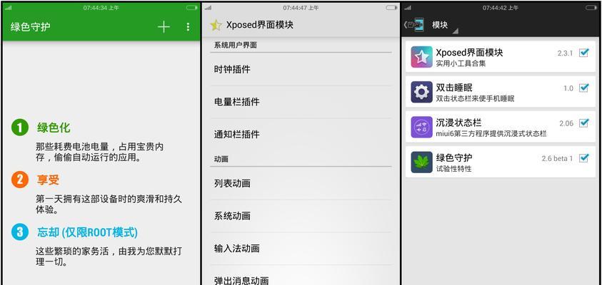The width and height of the screenshot is (602, 285).
Task: Tap the 双击睡眠 gear app icon
Action: tap(421, 92)
